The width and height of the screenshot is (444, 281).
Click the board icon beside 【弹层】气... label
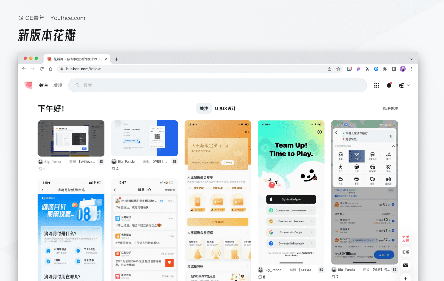tap(395, 270)
